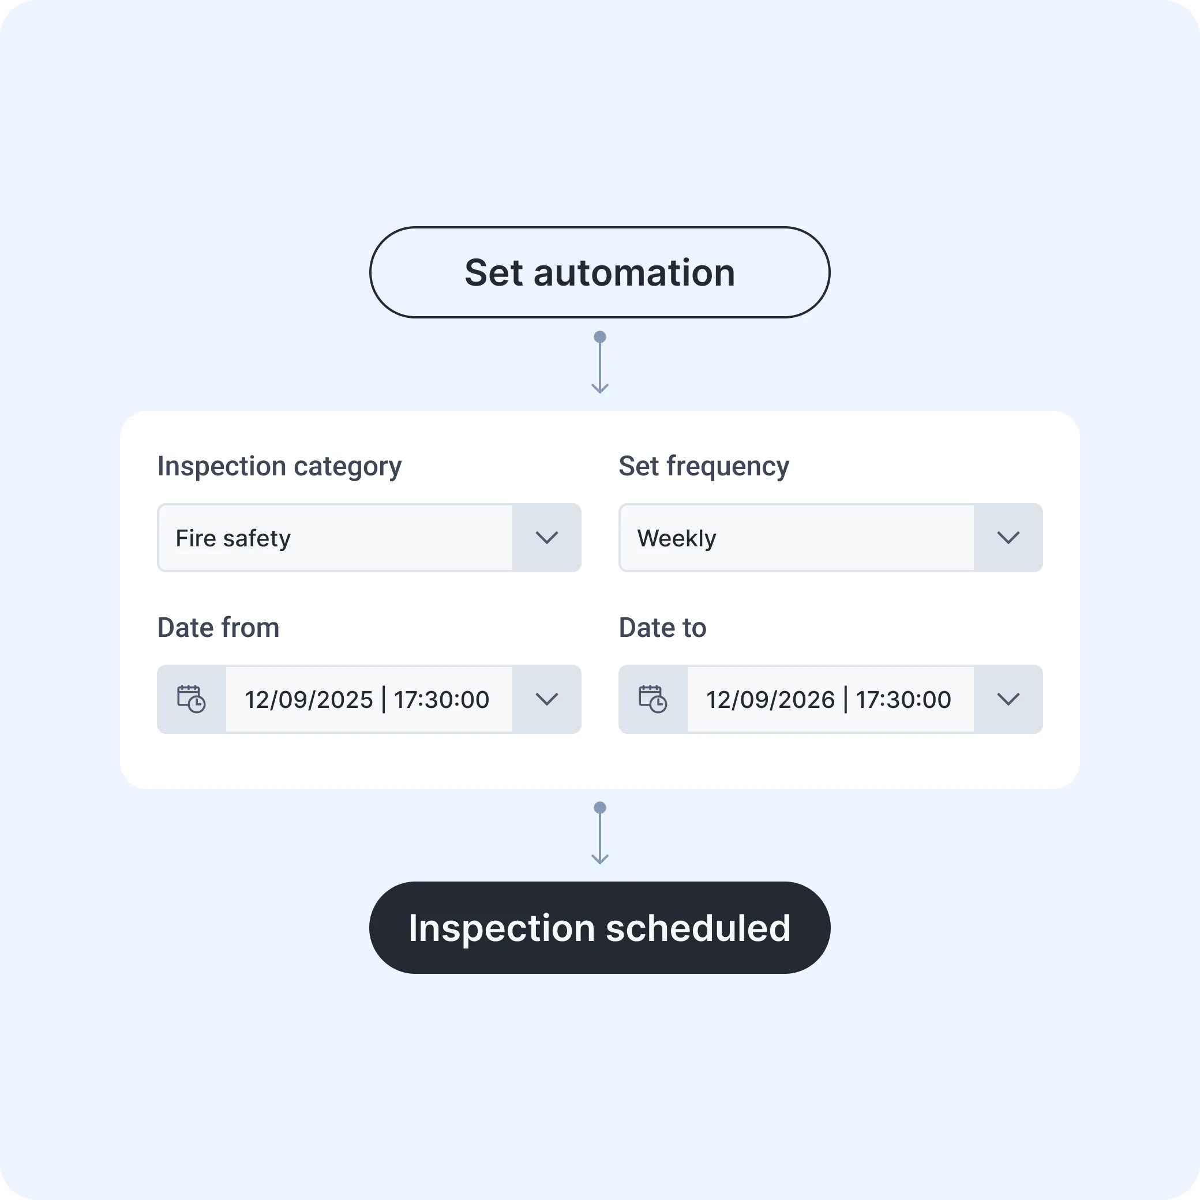
Task: Open the Set frequency chevron dropdown
Action: pos(1008,538)
